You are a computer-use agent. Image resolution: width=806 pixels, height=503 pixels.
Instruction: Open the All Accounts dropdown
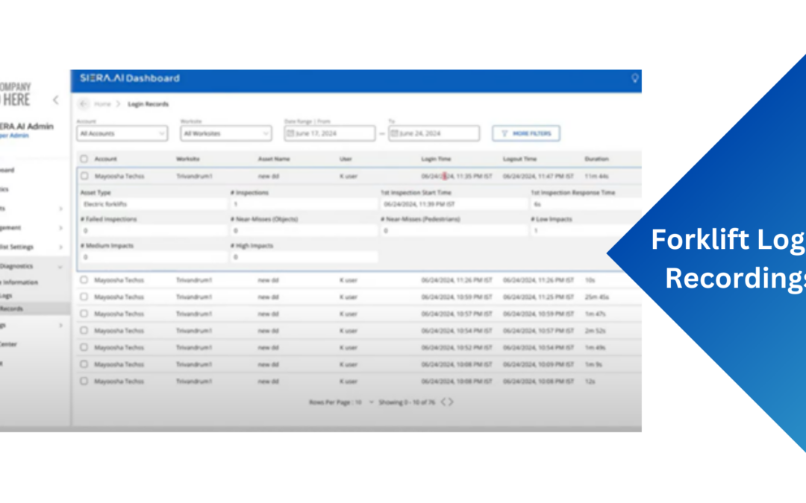coord(122,133)
